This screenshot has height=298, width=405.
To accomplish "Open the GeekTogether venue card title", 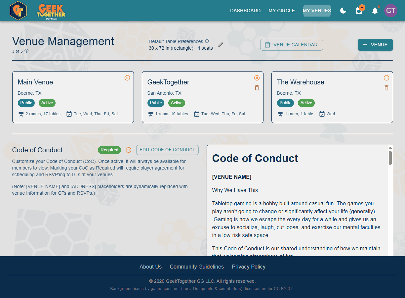I will [168, 82].
